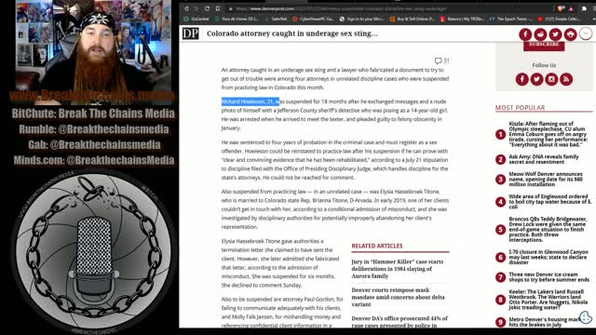Click the article title in the sticky header

coord(291,33)
